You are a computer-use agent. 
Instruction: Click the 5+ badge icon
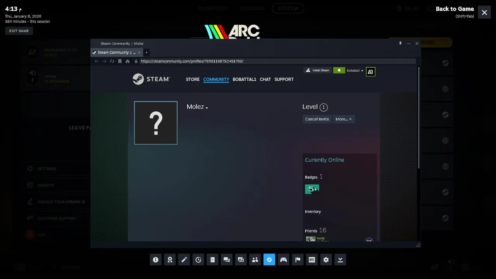coord(312,189)
